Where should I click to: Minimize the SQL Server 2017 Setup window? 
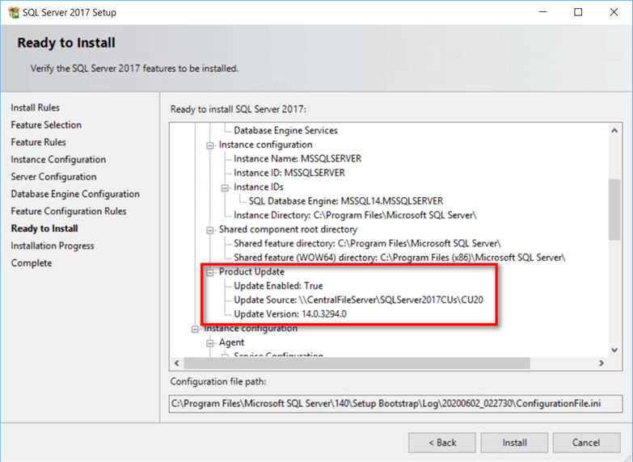point(543,12)
